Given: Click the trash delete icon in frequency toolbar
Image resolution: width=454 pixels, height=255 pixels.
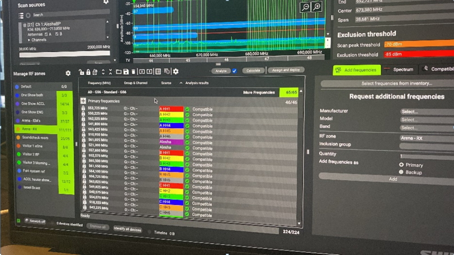Looking at the screenshot, I should click(133, 71).
